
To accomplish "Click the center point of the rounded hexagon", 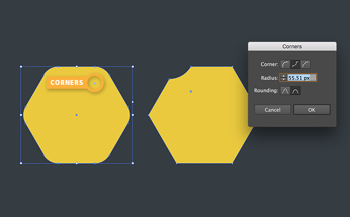I will 77,115.
